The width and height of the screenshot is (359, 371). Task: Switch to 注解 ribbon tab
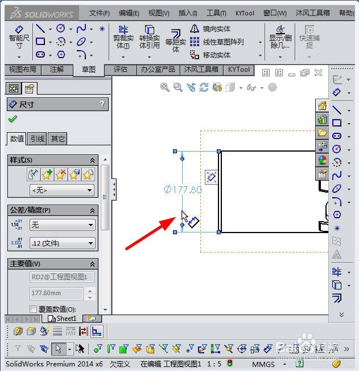(x=57, y=70)
